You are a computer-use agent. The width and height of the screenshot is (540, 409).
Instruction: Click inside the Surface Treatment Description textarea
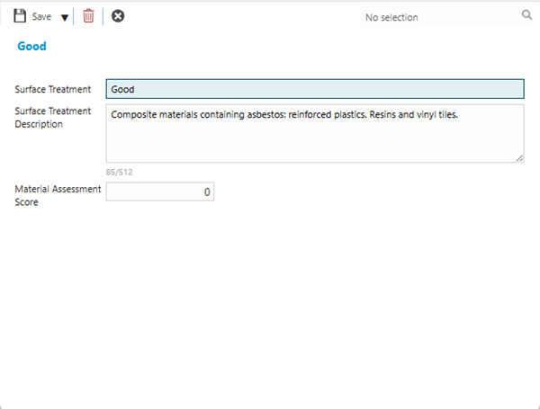tap(314, 139)
